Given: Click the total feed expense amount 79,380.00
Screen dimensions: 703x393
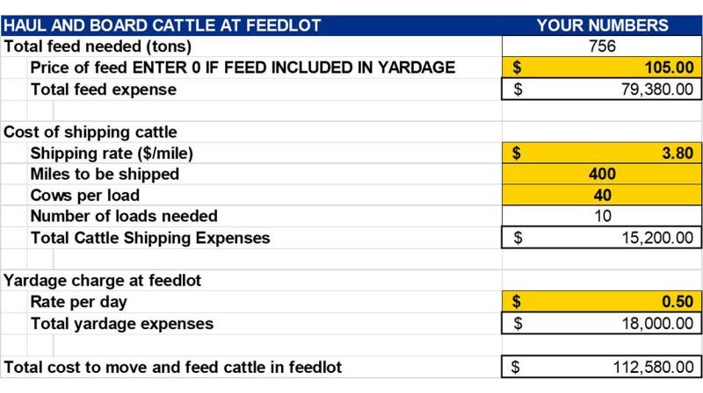Looking at the screenshot, I should 602,89.
